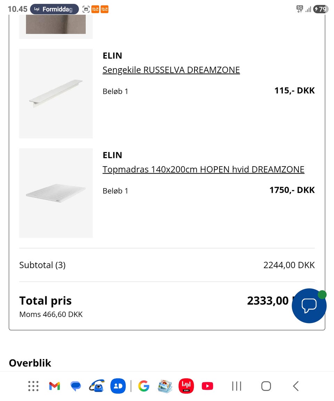Tap the Sengekile product image
The width and height of the screenshot is (334, 401).
[x=56, y=94]
